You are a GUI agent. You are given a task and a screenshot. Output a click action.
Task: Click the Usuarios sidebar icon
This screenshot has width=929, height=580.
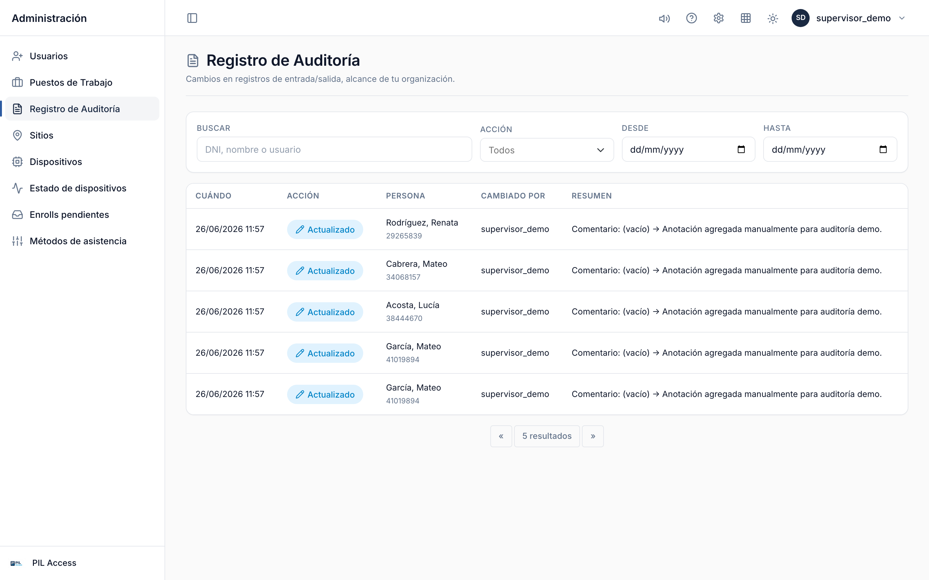(x=17, y=56)
